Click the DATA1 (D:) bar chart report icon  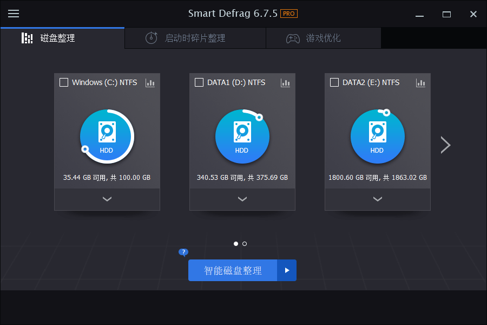tap(286, 82)
